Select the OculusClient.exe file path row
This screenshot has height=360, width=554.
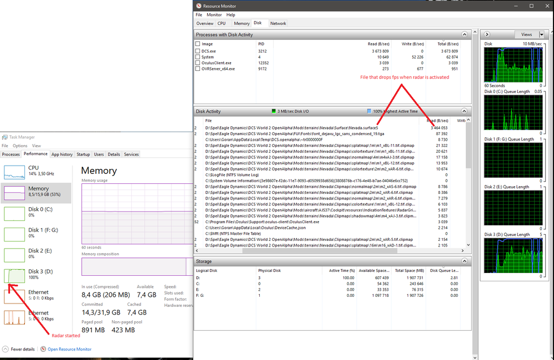(330, 222)
